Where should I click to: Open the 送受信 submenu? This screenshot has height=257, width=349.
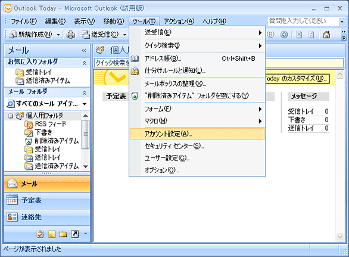point(197,33)
